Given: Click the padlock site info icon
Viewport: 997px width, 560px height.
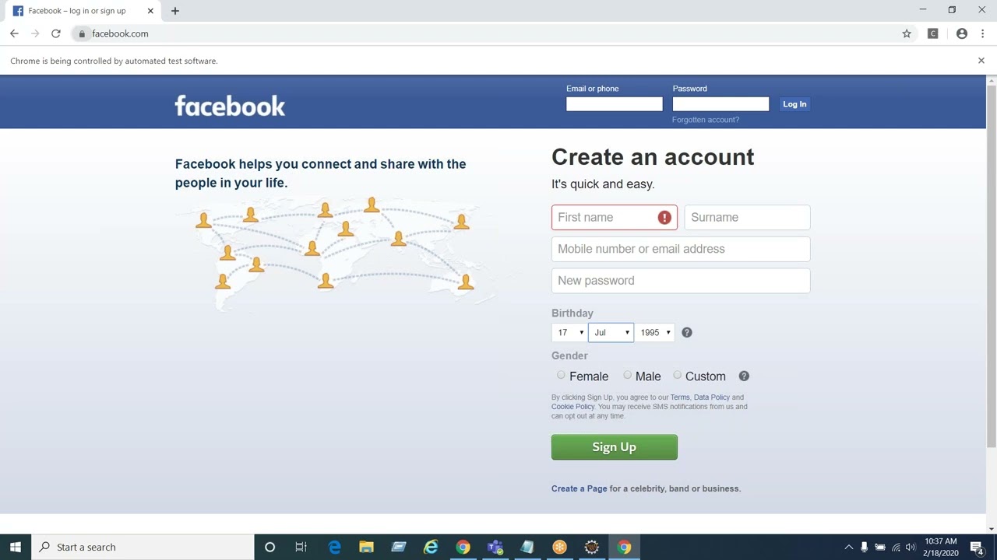Looking at the screenshot, I should click(x=82, y=33).
